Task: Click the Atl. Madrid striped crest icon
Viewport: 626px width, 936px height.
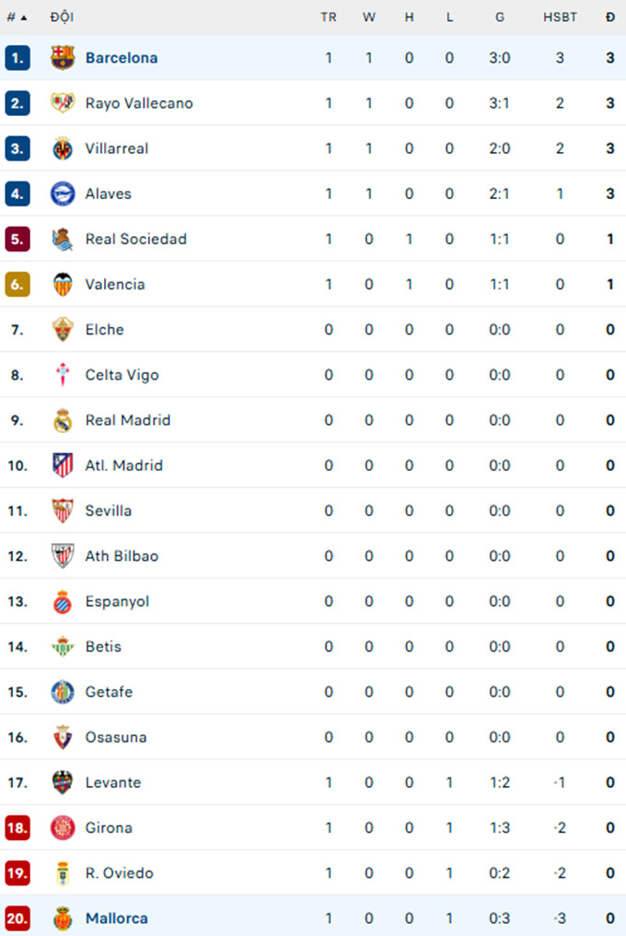Action: tap(62, 465)
